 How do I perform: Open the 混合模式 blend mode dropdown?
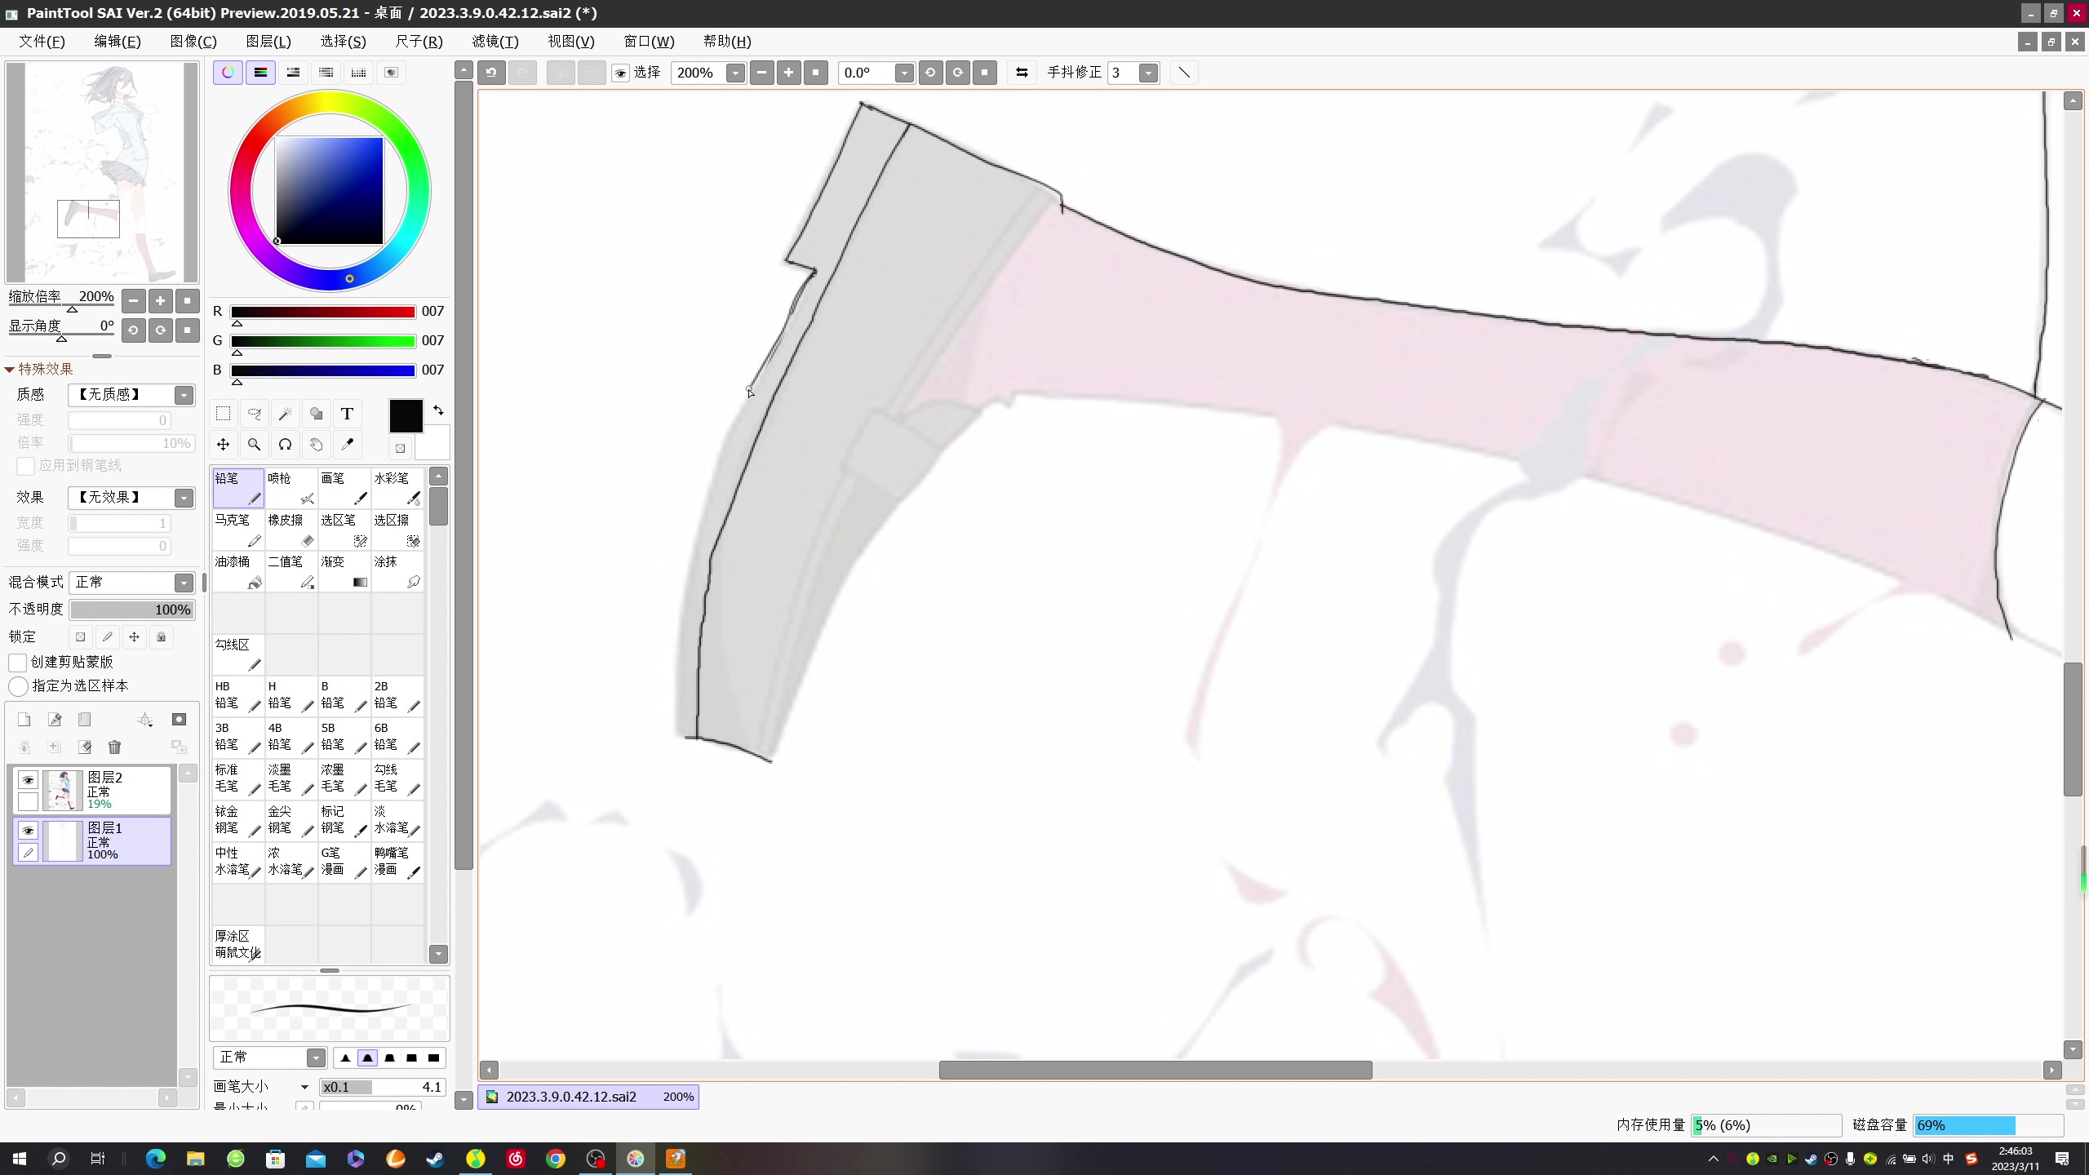click(184, 583)
